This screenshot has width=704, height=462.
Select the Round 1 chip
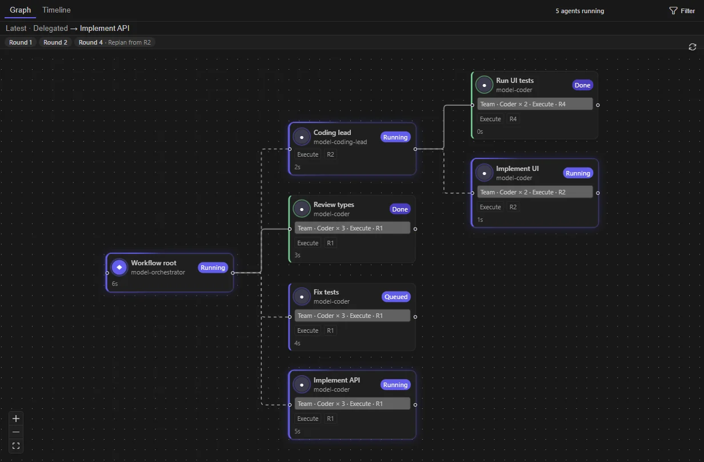(21, 42)
